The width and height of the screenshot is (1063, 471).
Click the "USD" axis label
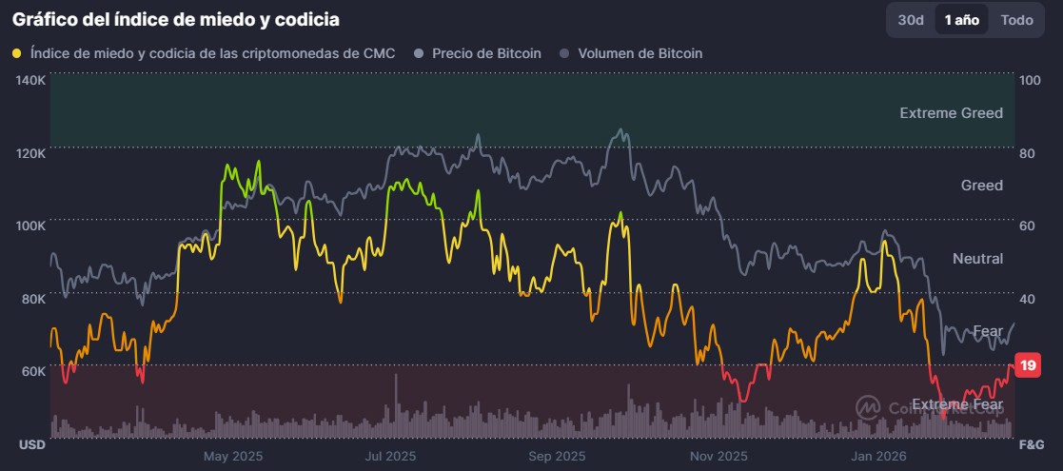[x=32, y=444]
